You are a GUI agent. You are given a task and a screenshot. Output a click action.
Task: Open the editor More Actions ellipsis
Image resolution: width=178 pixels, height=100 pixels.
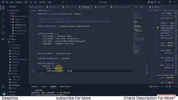[145, 7]
